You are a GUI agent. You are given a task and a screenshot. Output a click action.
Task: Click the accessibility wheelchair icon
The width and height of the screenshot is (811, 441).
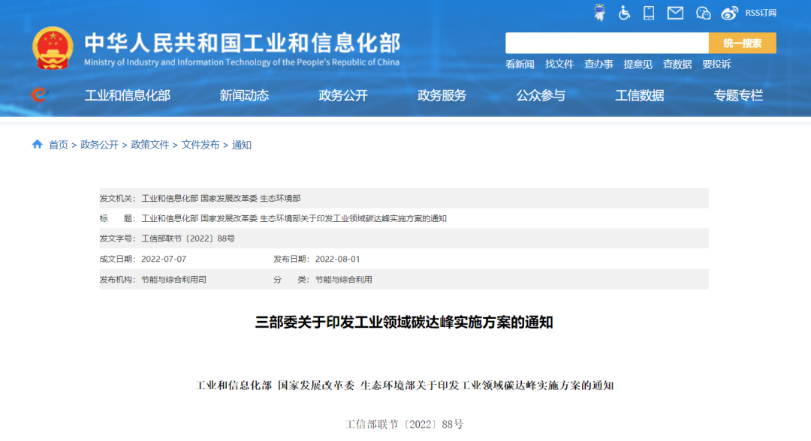click(623, 13)
